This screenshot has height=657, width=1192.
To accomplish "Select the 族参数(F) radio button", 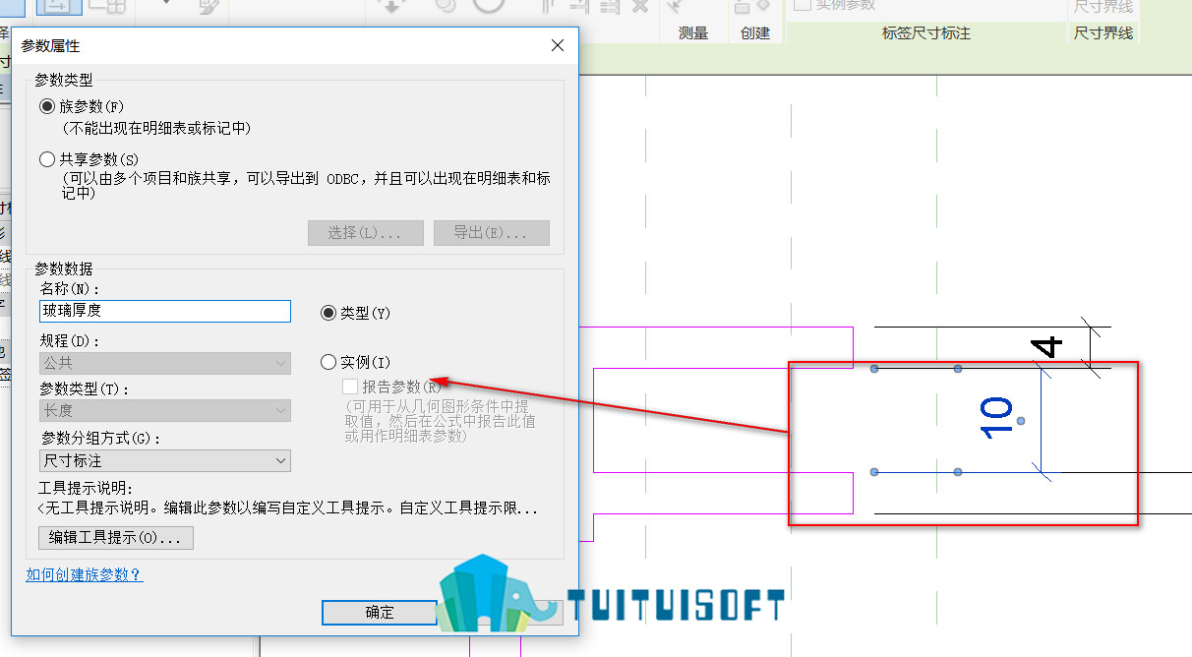I will click(x=47, y=106).
